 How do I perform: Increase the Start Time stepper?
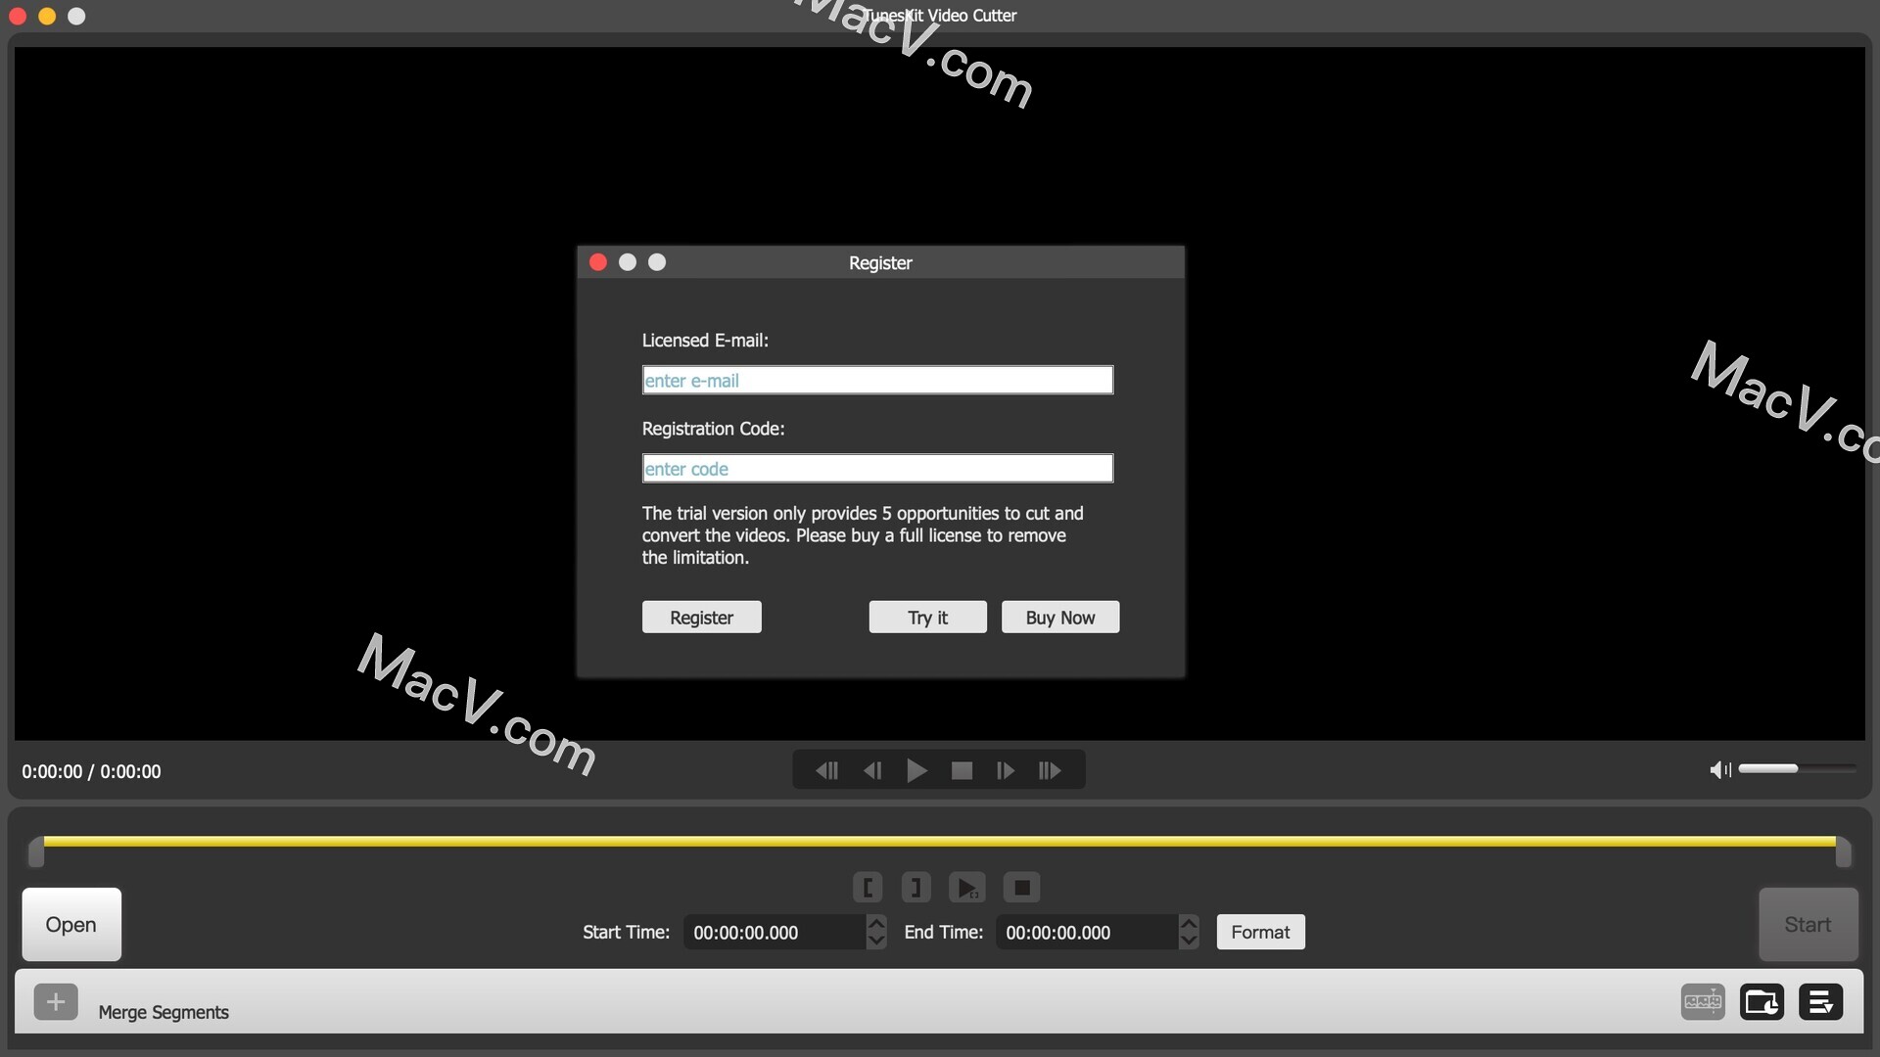tap(876, 923)
